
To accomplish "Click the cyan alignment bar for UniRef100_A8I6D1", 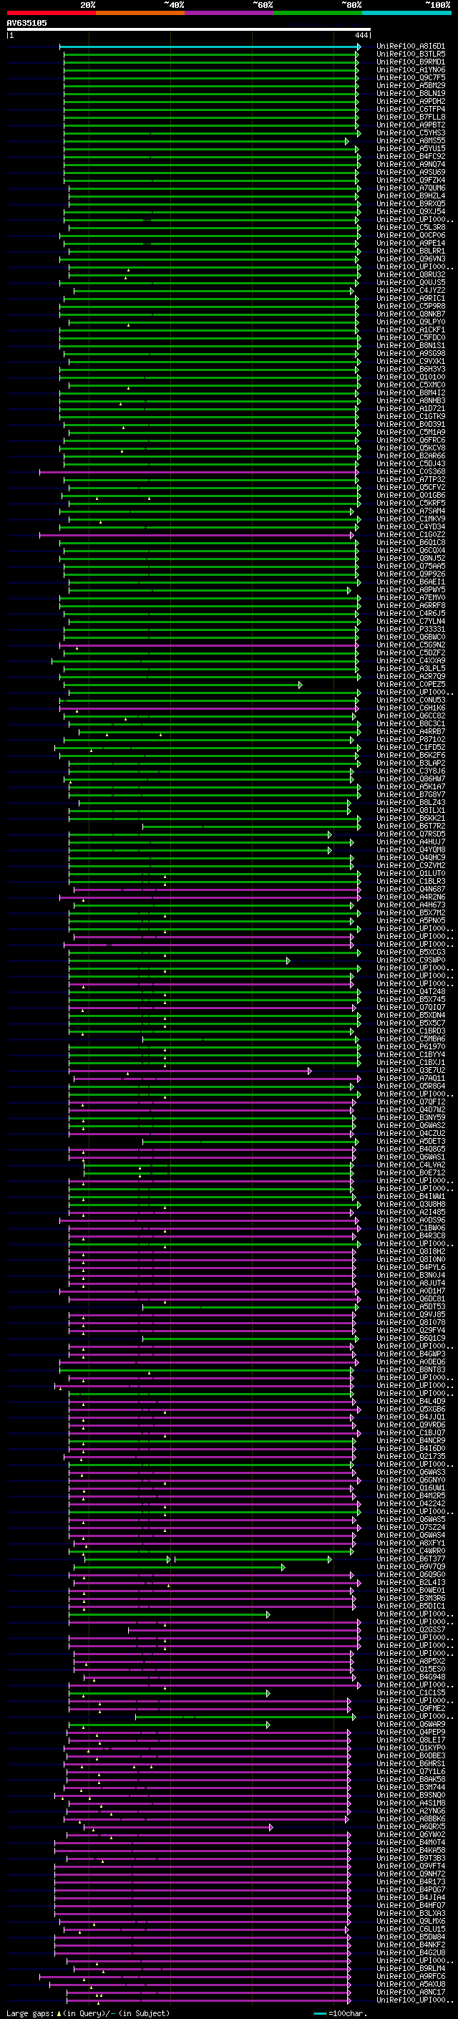I will coord(210,47).
